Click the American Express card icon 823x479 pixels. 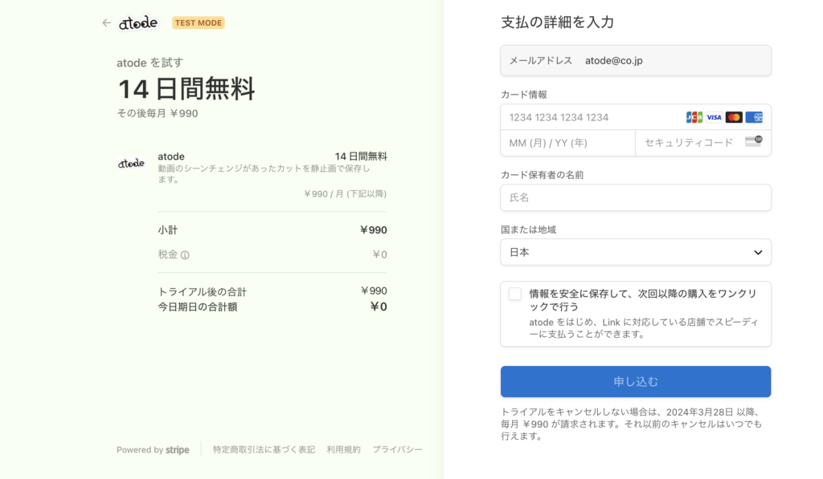pos(754,117)
